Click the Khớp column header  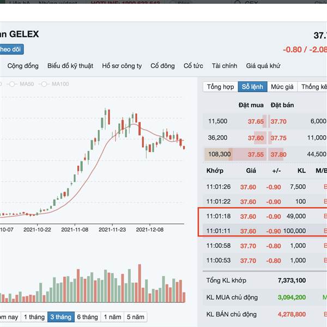click(x=215, y=171)
